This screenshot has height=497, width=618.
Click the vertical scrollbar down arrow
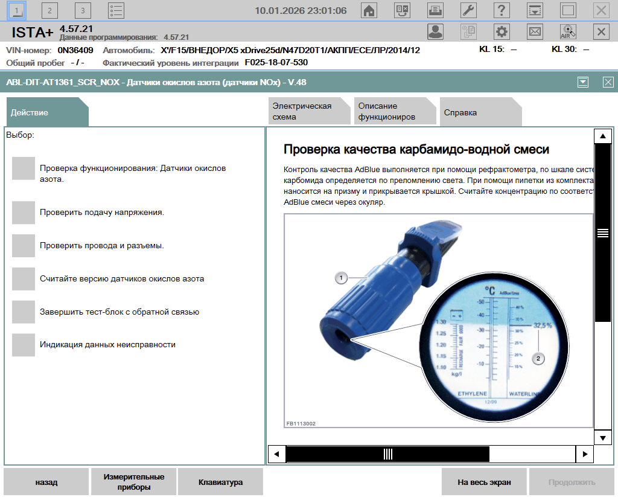coord(602,437)
